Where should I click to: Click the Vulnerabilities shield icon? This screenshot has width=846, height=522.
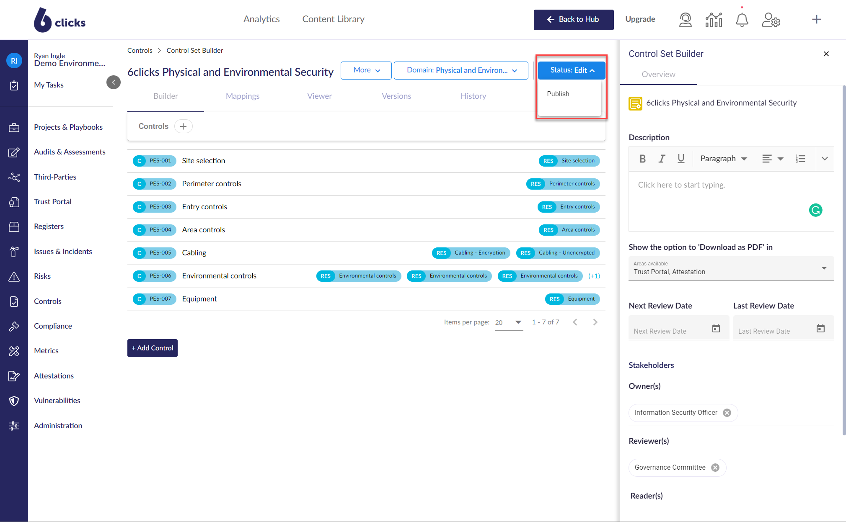tap(14, 401)
